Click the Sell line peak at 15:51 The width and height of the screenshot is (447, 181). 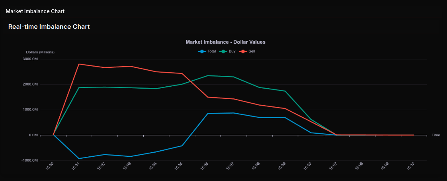coord(79,64)
